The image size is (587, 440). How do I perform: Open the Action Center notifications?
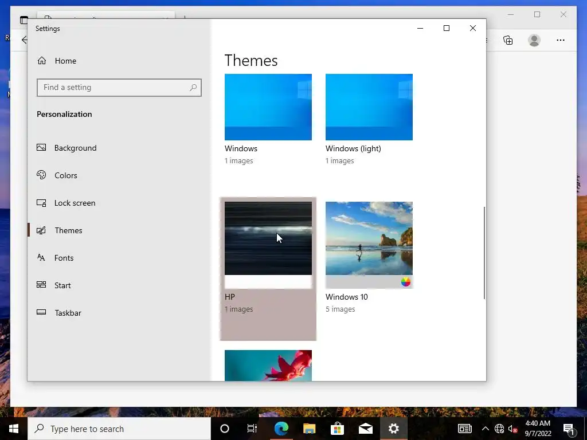click(x=569, y=429)
